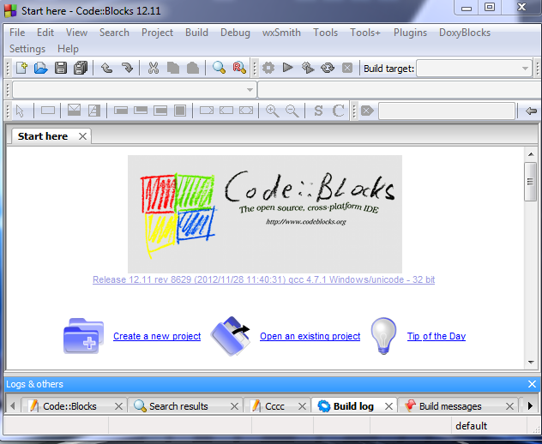Click the clear search tag icon

click(x=367, y=111)
